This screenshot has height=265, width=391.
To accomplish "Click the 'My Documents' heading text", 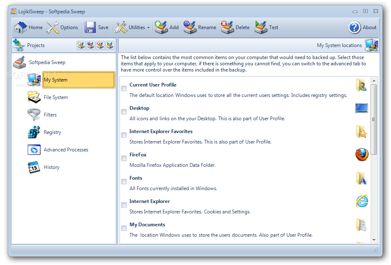I will [x=147, y=225].
